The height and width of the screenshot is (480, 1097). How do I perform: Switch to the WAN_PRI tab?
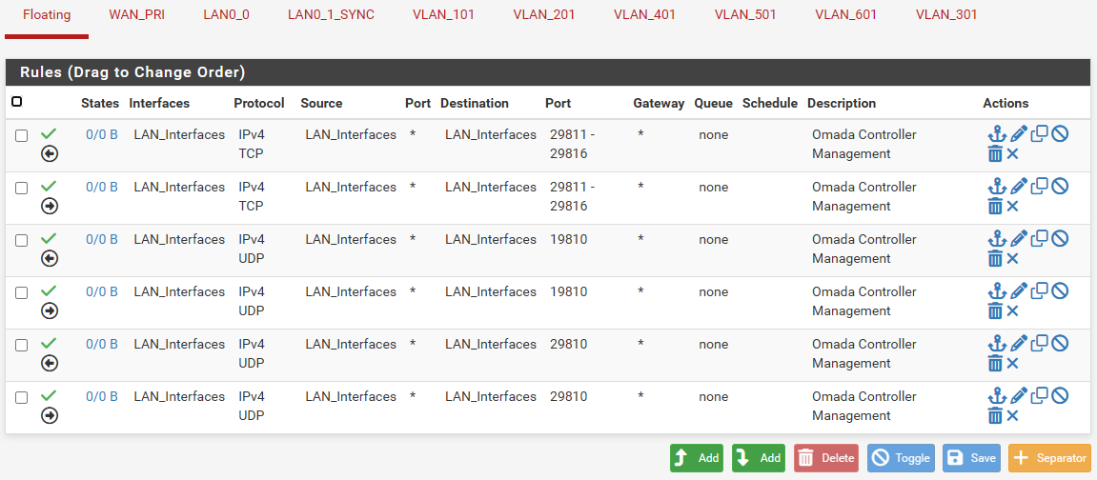(137, 15)
